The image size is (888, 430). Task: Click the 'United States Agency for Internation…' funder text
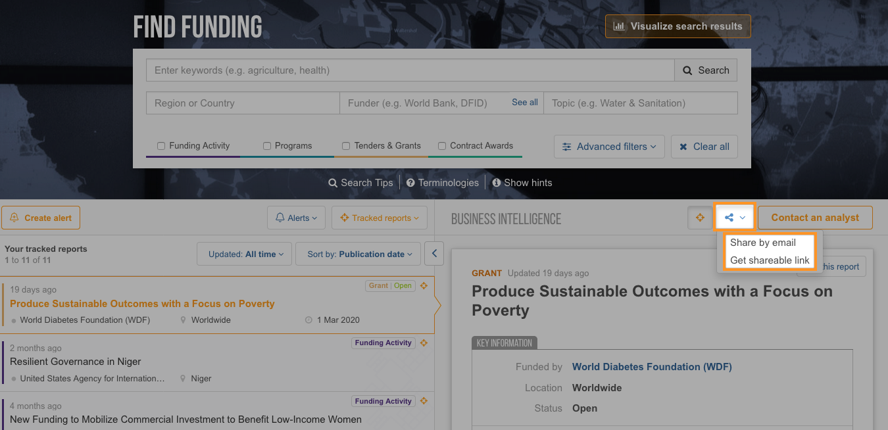93,379
